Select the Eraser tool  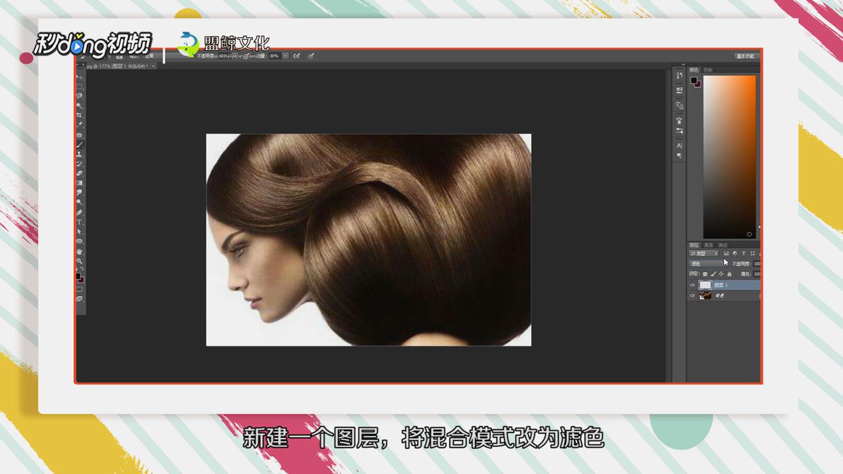80,172
